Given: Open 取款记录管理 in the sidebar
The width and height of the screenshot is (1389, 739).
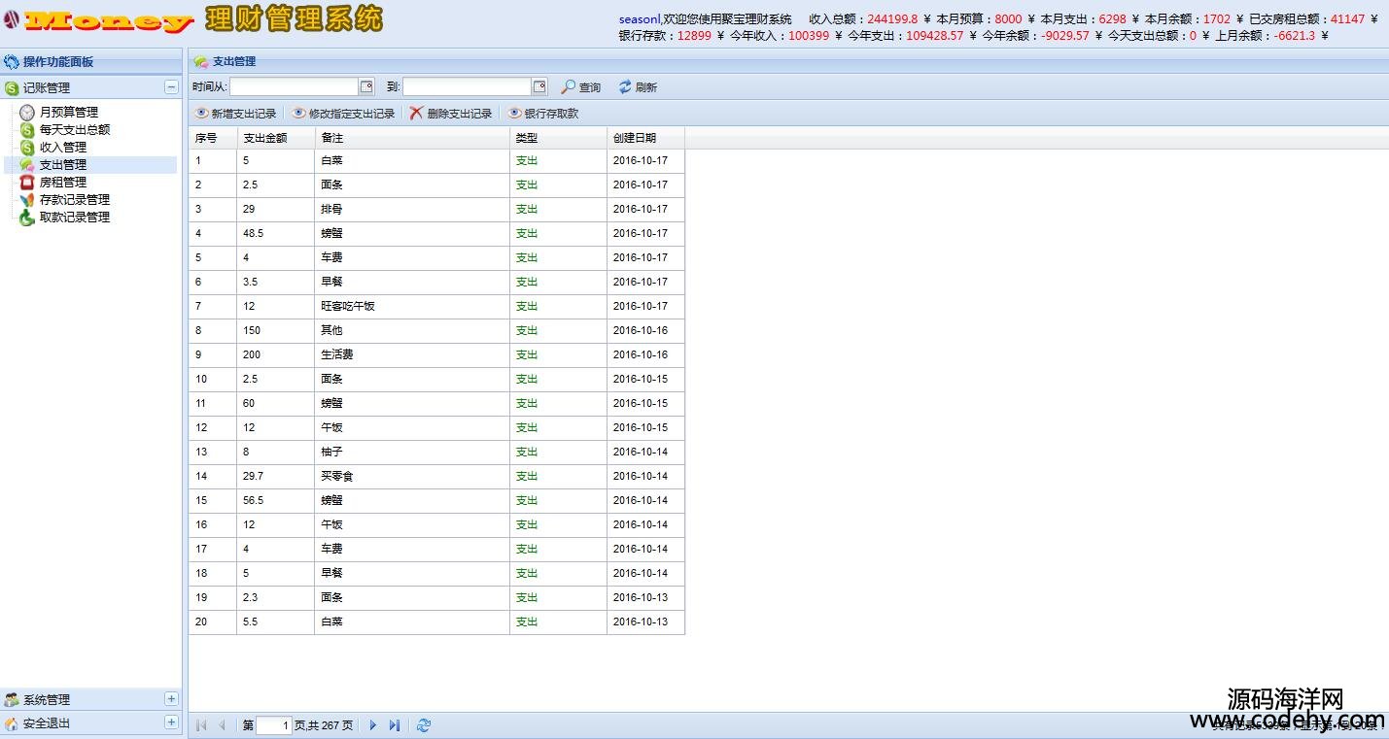Looking at the screenshot, I should click(74, 218).
